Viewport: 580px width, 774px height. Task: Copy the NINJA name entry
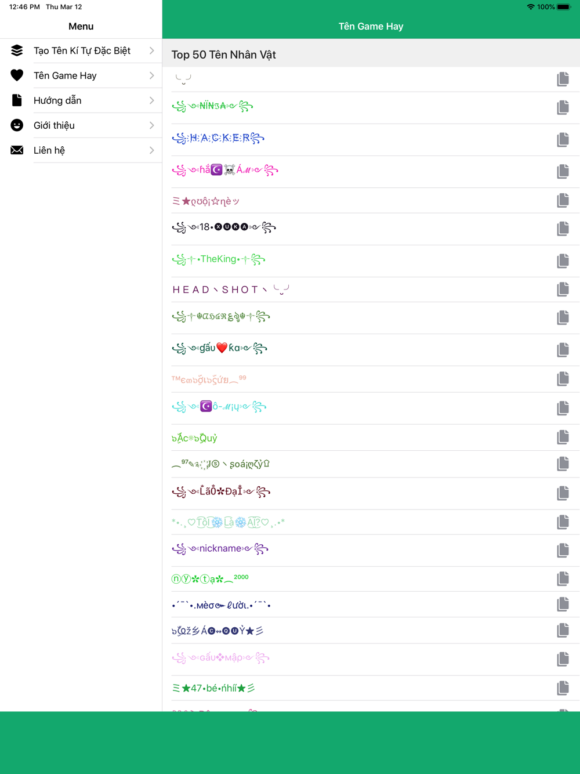[x=563, y=107]
